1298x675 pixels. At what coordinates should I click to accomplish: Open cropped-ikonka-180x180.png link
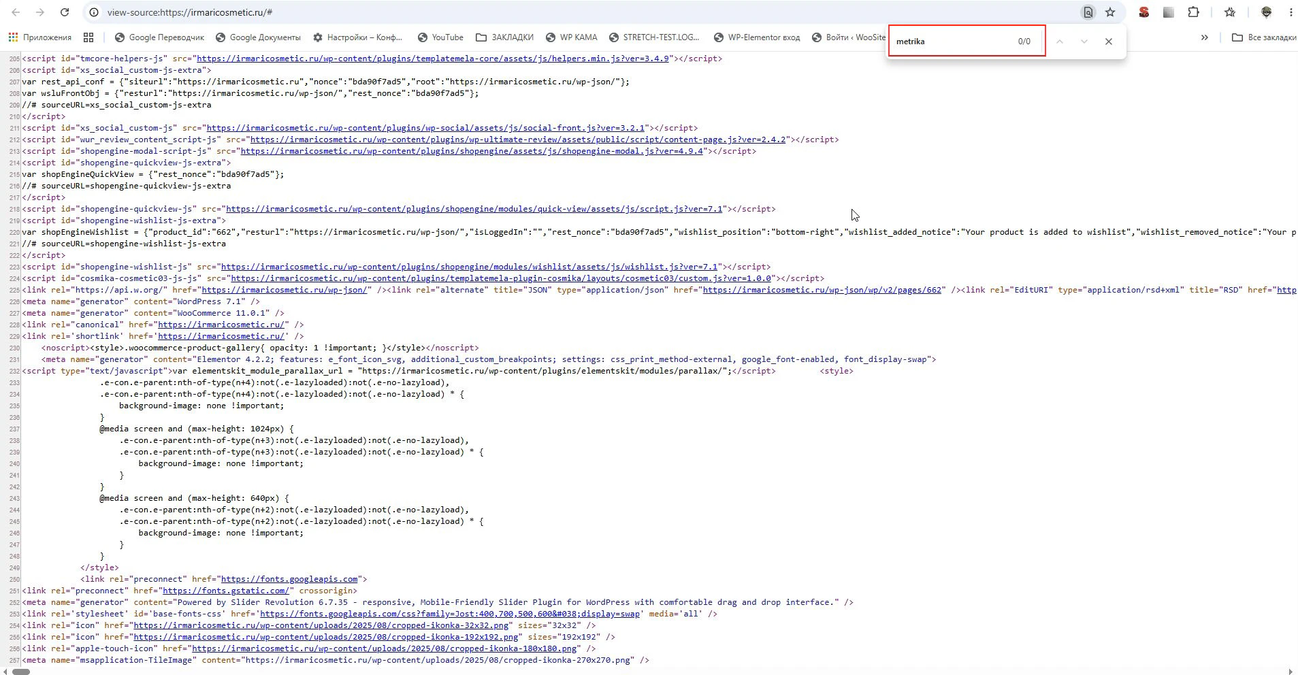point(385,648)
